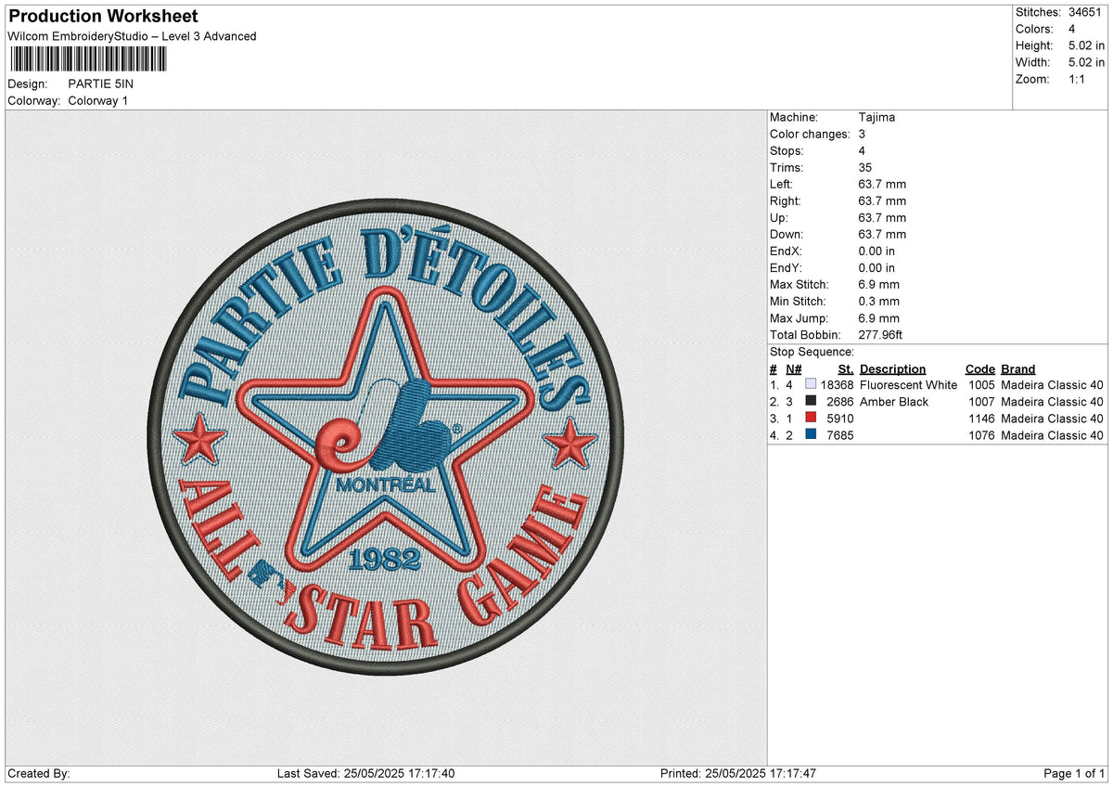Screen dimensions: 1113x787
Task: Click the Total Bobbin value 277.96ft
Action: pos(881,335)
